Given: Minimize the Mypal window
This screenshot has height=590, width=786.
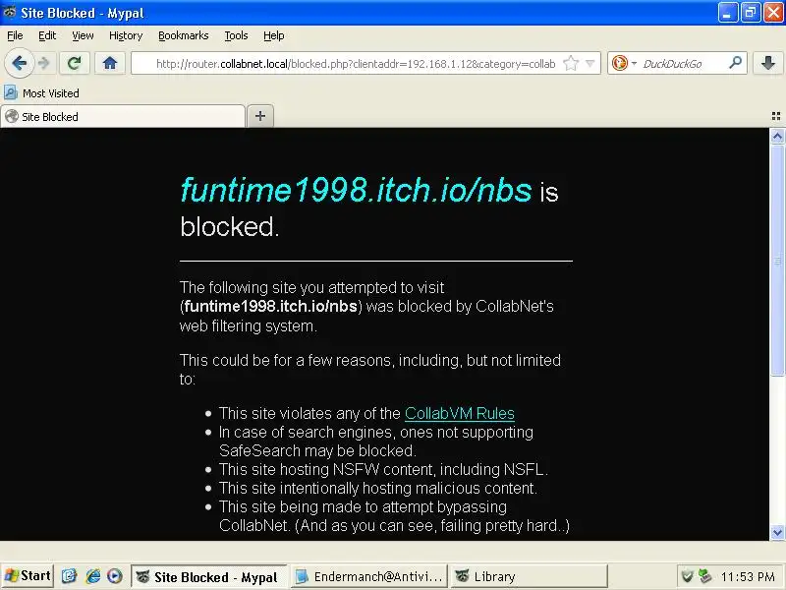Looking at the screenshot, I should (x=728, y=13).
